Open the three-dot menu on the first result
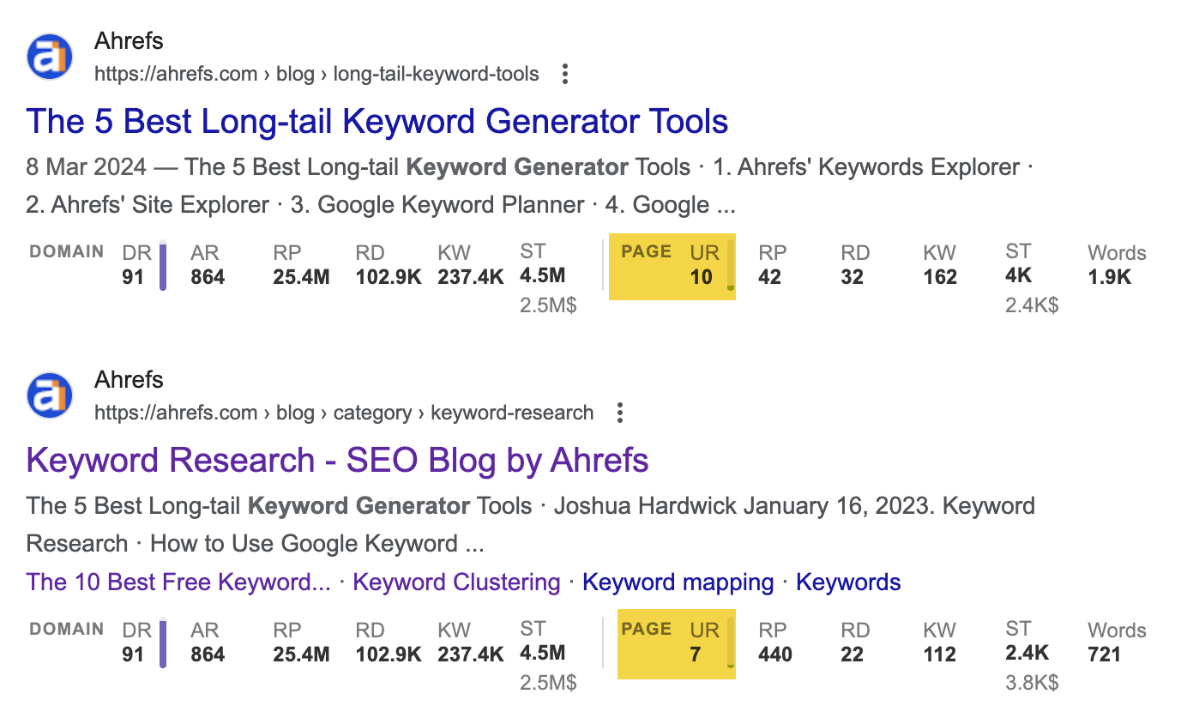 [x=564, y=74]
